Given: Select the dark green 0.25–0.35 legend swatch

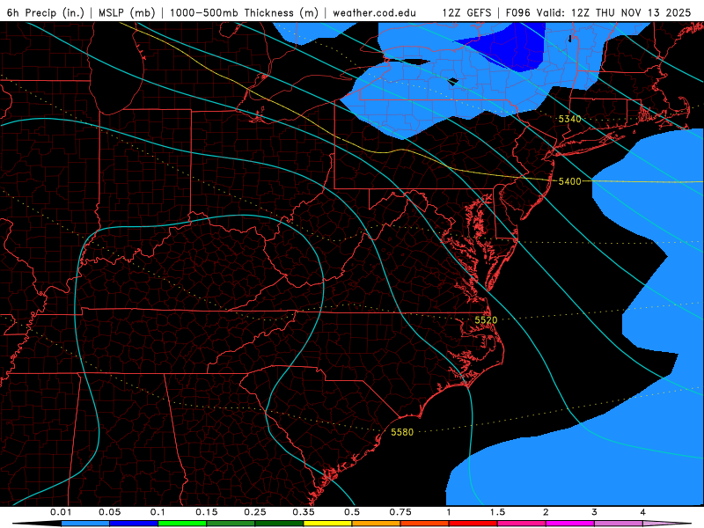Looking at the screenshot, I should click(279, 524).
